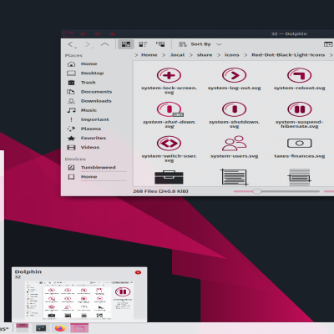Open the terminal-like app in taskbar
The width and height of the screenshot is (334, 334).
[x=41, y=328]
